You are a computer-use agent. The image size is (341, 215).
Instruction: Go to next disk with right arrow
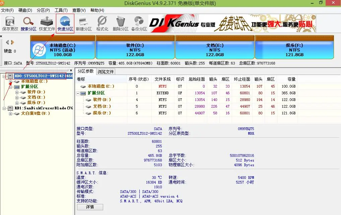[12, 42]
